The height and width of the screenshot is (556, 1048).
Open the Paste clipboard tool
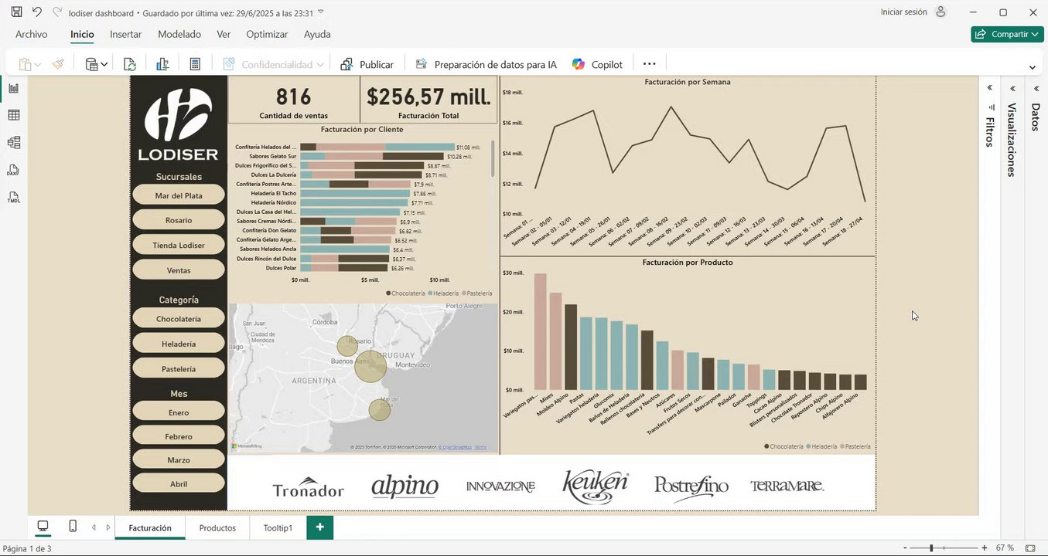[24, 65]
